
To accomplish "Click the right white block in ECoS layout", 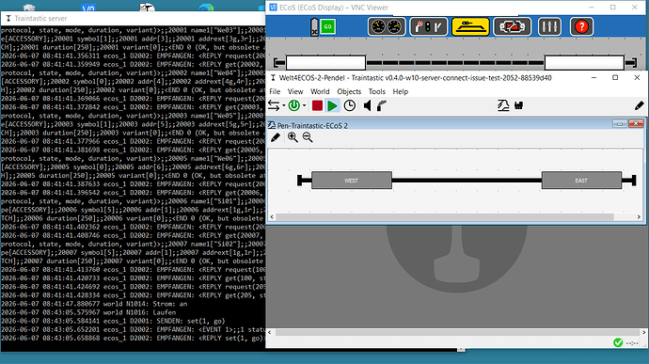I will click(584, 62).
